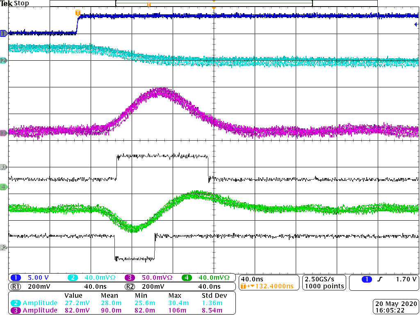Click the blue channel 1 badge beside 5.00 V
The image size is (420, 315).
16,278
